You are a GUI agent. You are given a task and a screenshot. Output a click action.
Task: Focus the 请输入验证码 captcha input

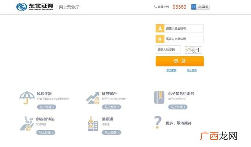pyautogui.click(x=168, y=50)
